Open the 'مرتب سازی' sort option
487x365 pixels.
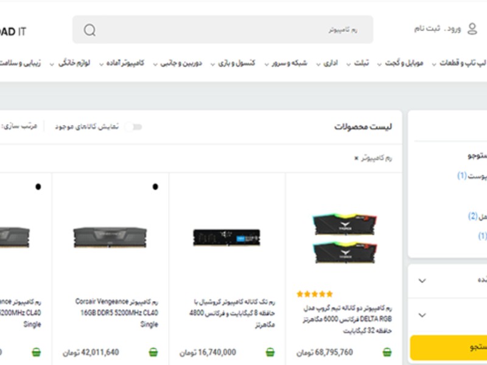(19, 127)
